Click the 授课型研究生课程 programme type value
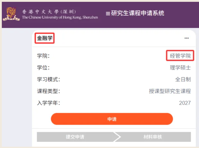Screen dimensions: 199x148 (170, 91)
